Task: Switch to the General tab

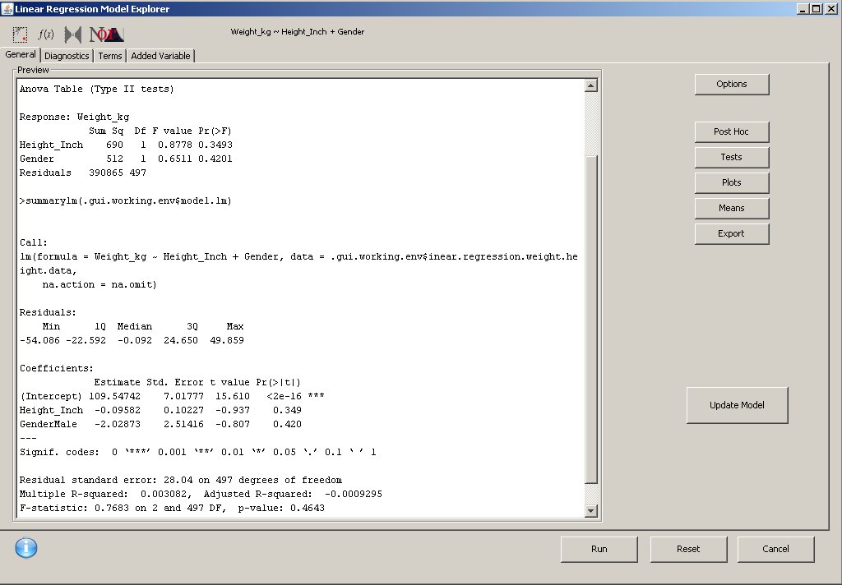Action: click(x=21, y=54)
